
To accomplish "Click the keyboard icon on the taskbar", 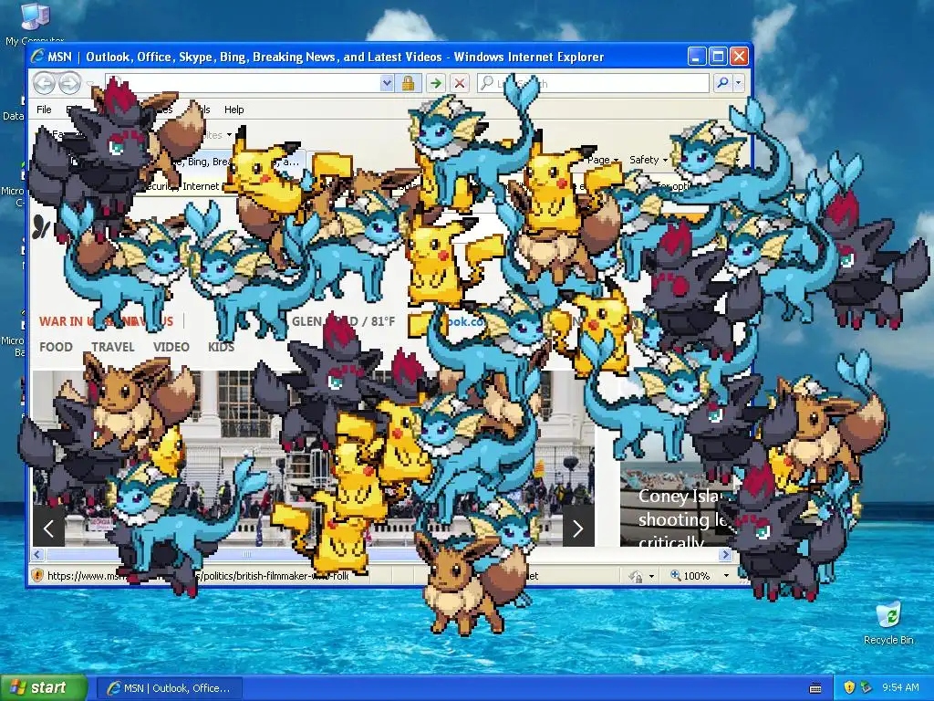I will 815,688.
